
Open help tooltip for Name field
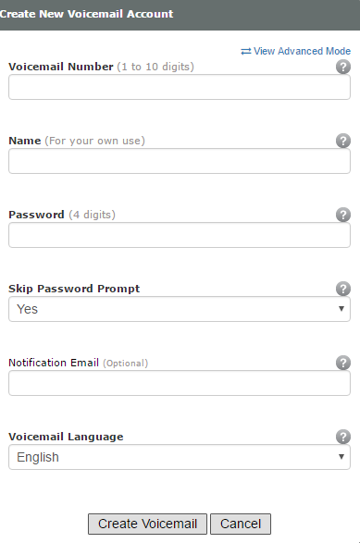pos(343,141)
